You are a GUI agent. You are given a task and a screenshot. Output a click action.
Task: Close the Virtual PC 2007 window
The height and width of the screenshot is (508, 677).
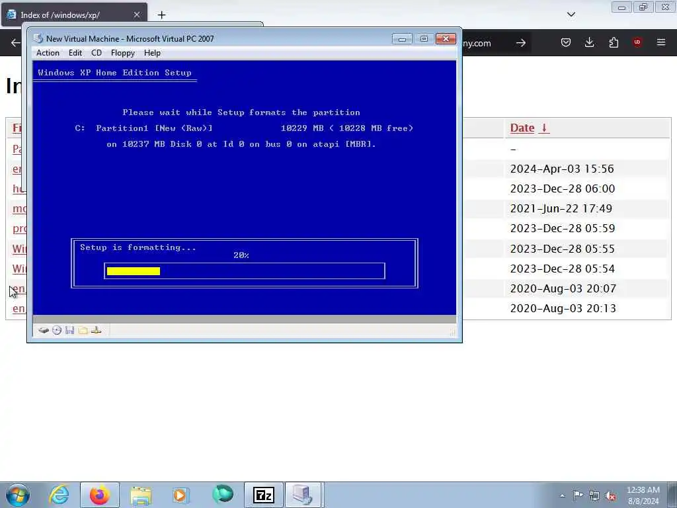(x=446, y=39)
